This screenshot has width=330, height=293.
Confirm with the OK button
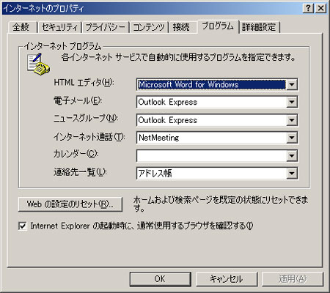coord(160,279)
